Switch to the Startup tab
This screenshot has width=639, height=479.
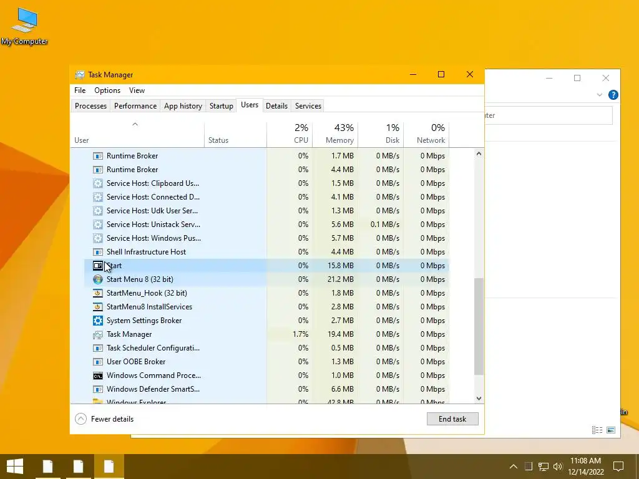pos(222,106)
